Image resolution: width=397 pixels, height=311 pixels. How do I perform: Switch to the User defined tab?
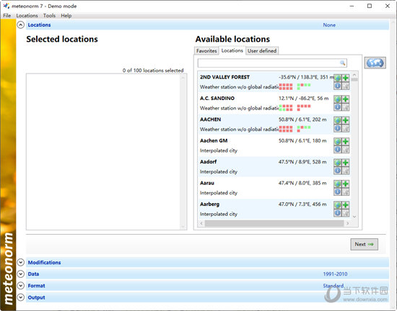262,50
